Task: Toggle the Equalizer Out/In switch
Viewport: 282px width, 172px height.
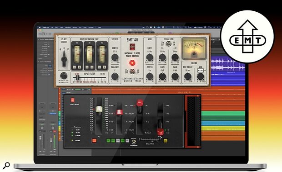Action: (x=168, y=43)
